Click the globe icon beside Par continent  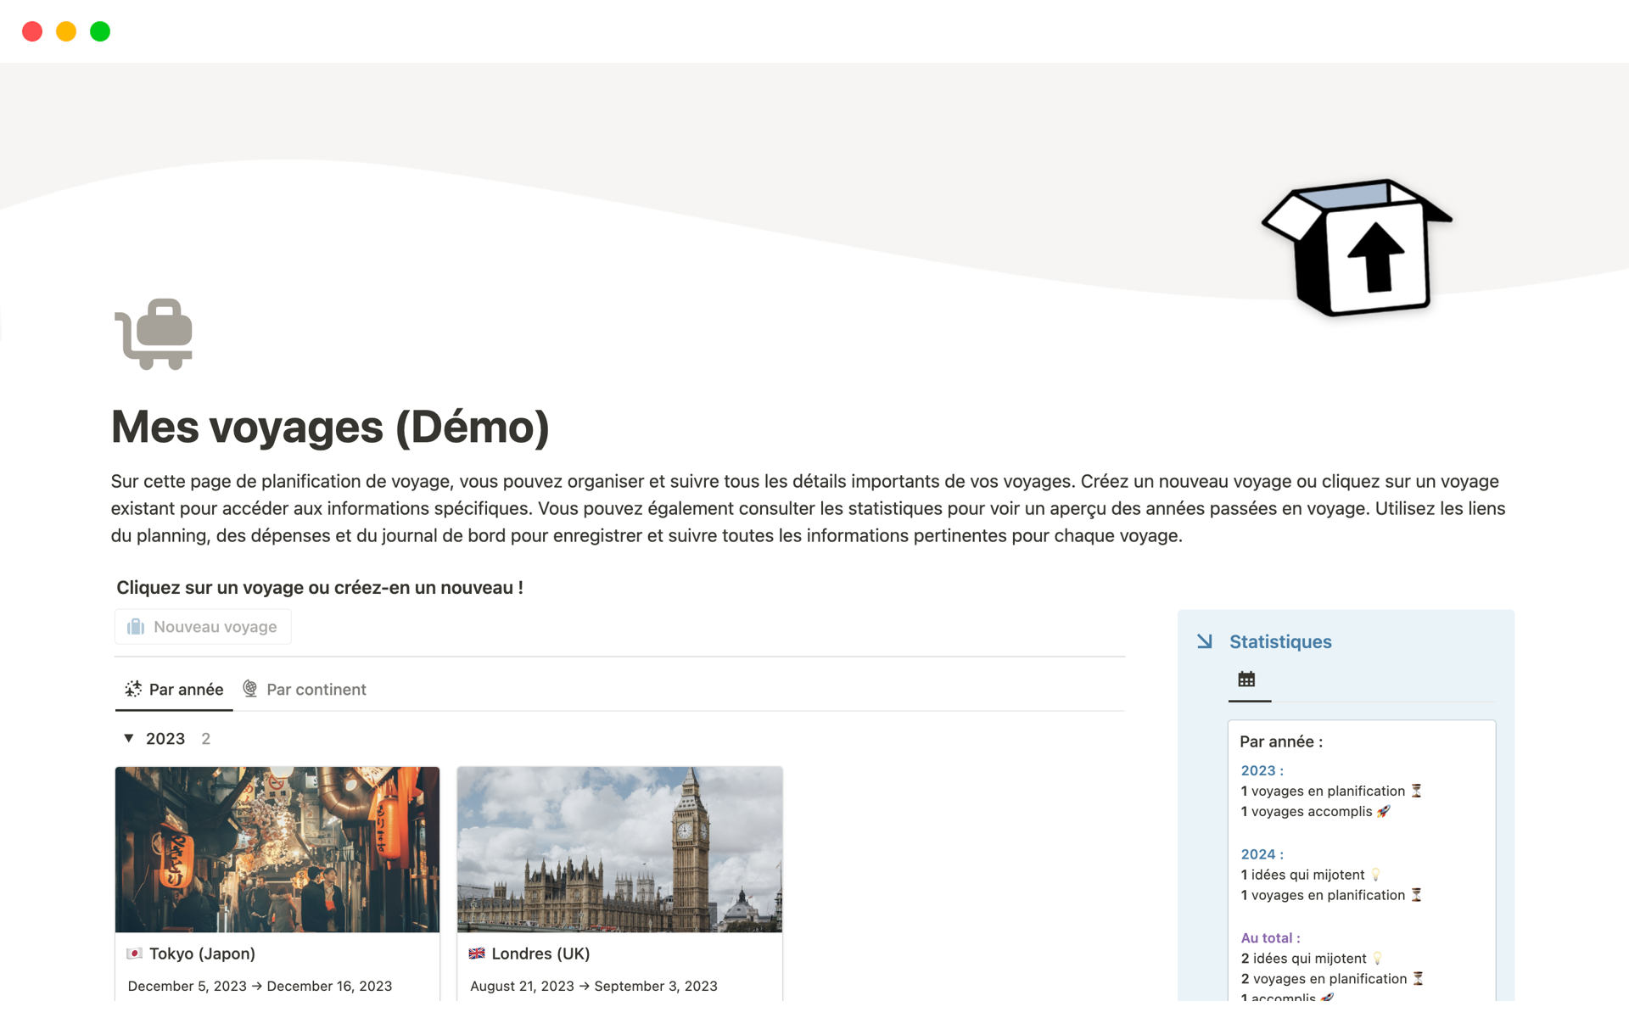coord(250,689)
